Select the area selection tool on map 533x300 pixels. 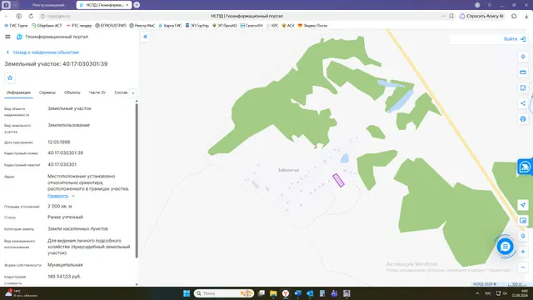(x=523, y=87)
